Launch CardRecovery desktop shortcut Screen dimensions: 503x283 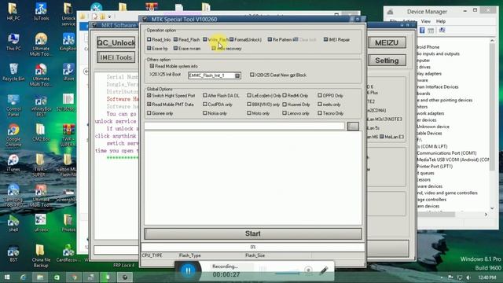[x=68, y=253]
